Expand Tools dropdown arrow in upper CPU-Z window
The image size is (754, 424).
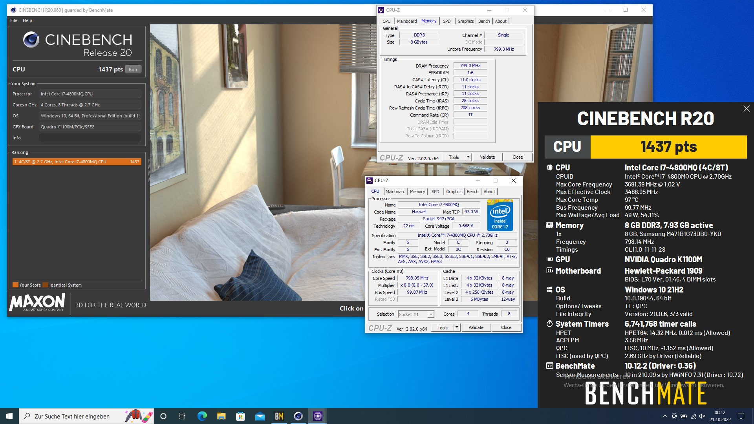pyautogui.click(x=468, y=157)
